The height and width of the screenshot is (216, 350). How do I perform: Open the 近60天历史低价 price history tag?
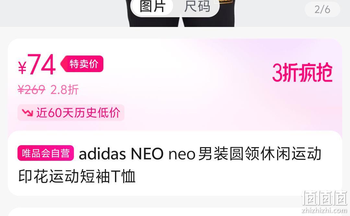(x=71, y=112)
